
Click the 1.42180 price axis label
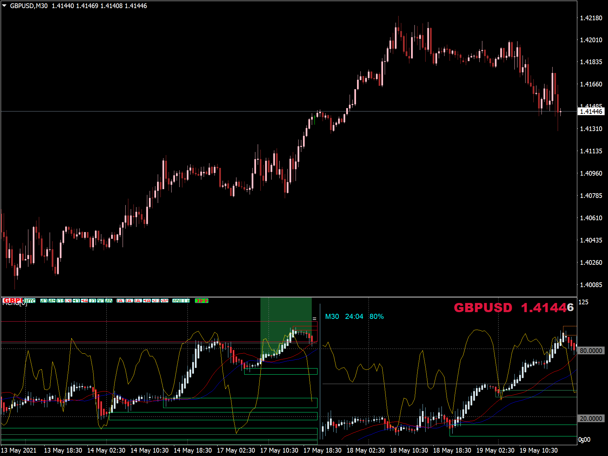pyautogui.click(x=591, y=18)
